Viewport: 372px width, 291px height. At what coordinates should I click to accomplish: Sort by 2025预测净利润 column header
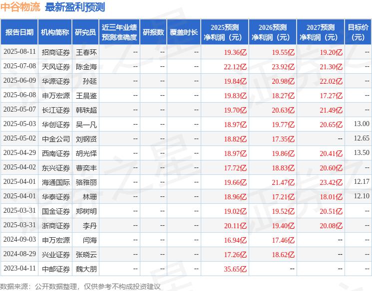tap(225, 32)
